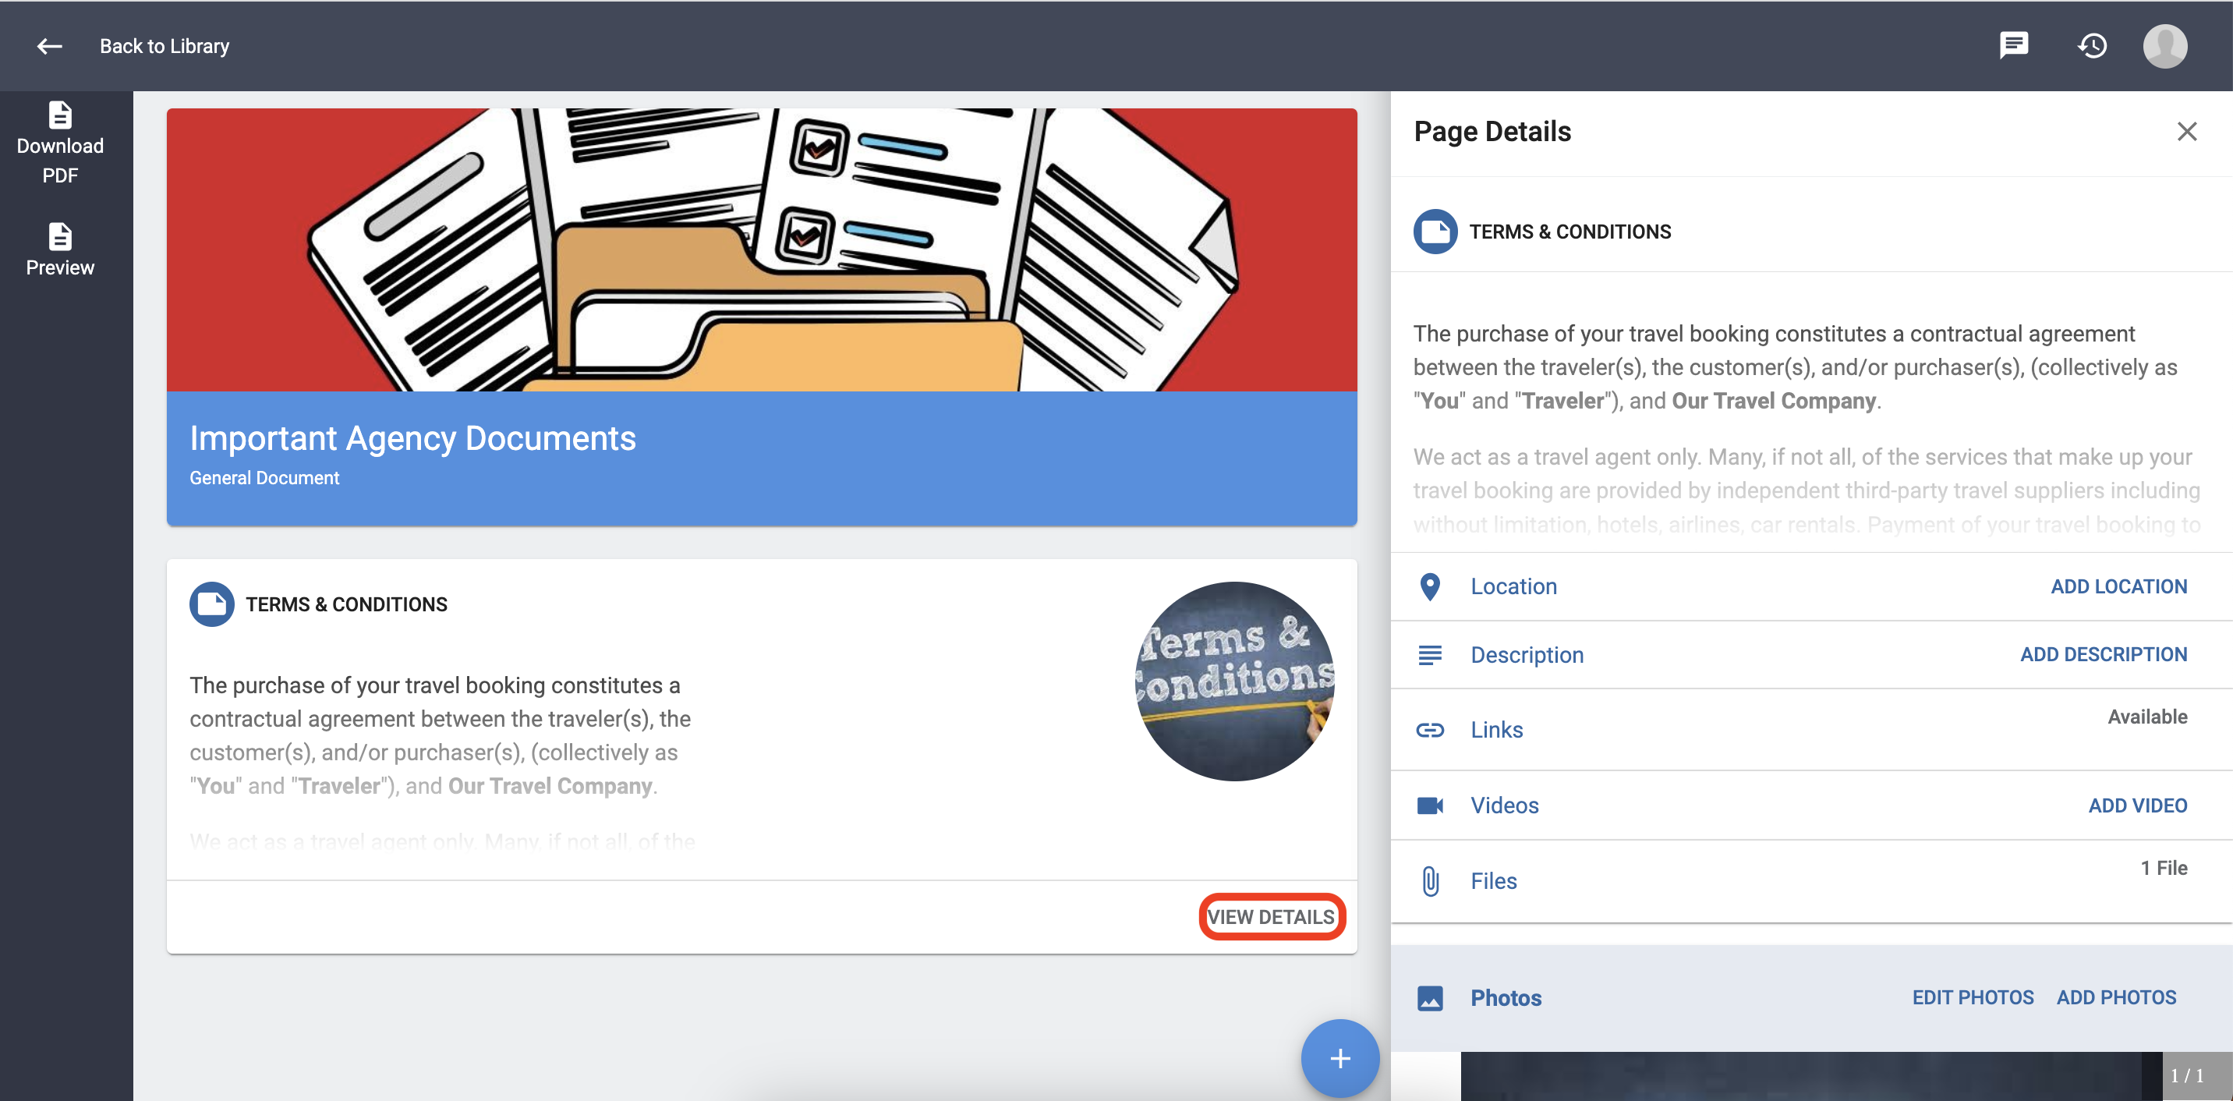Click the Photos label

click(1506, 998)
